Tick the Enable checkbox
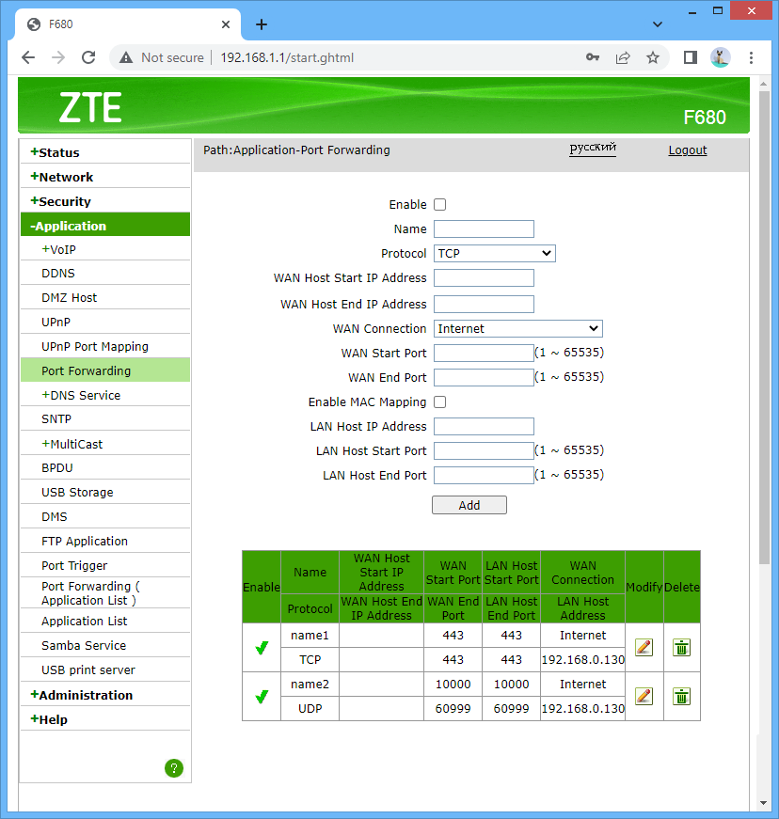Image resolution: width=779 pixels, height=819 pixels. coord(440,205)
